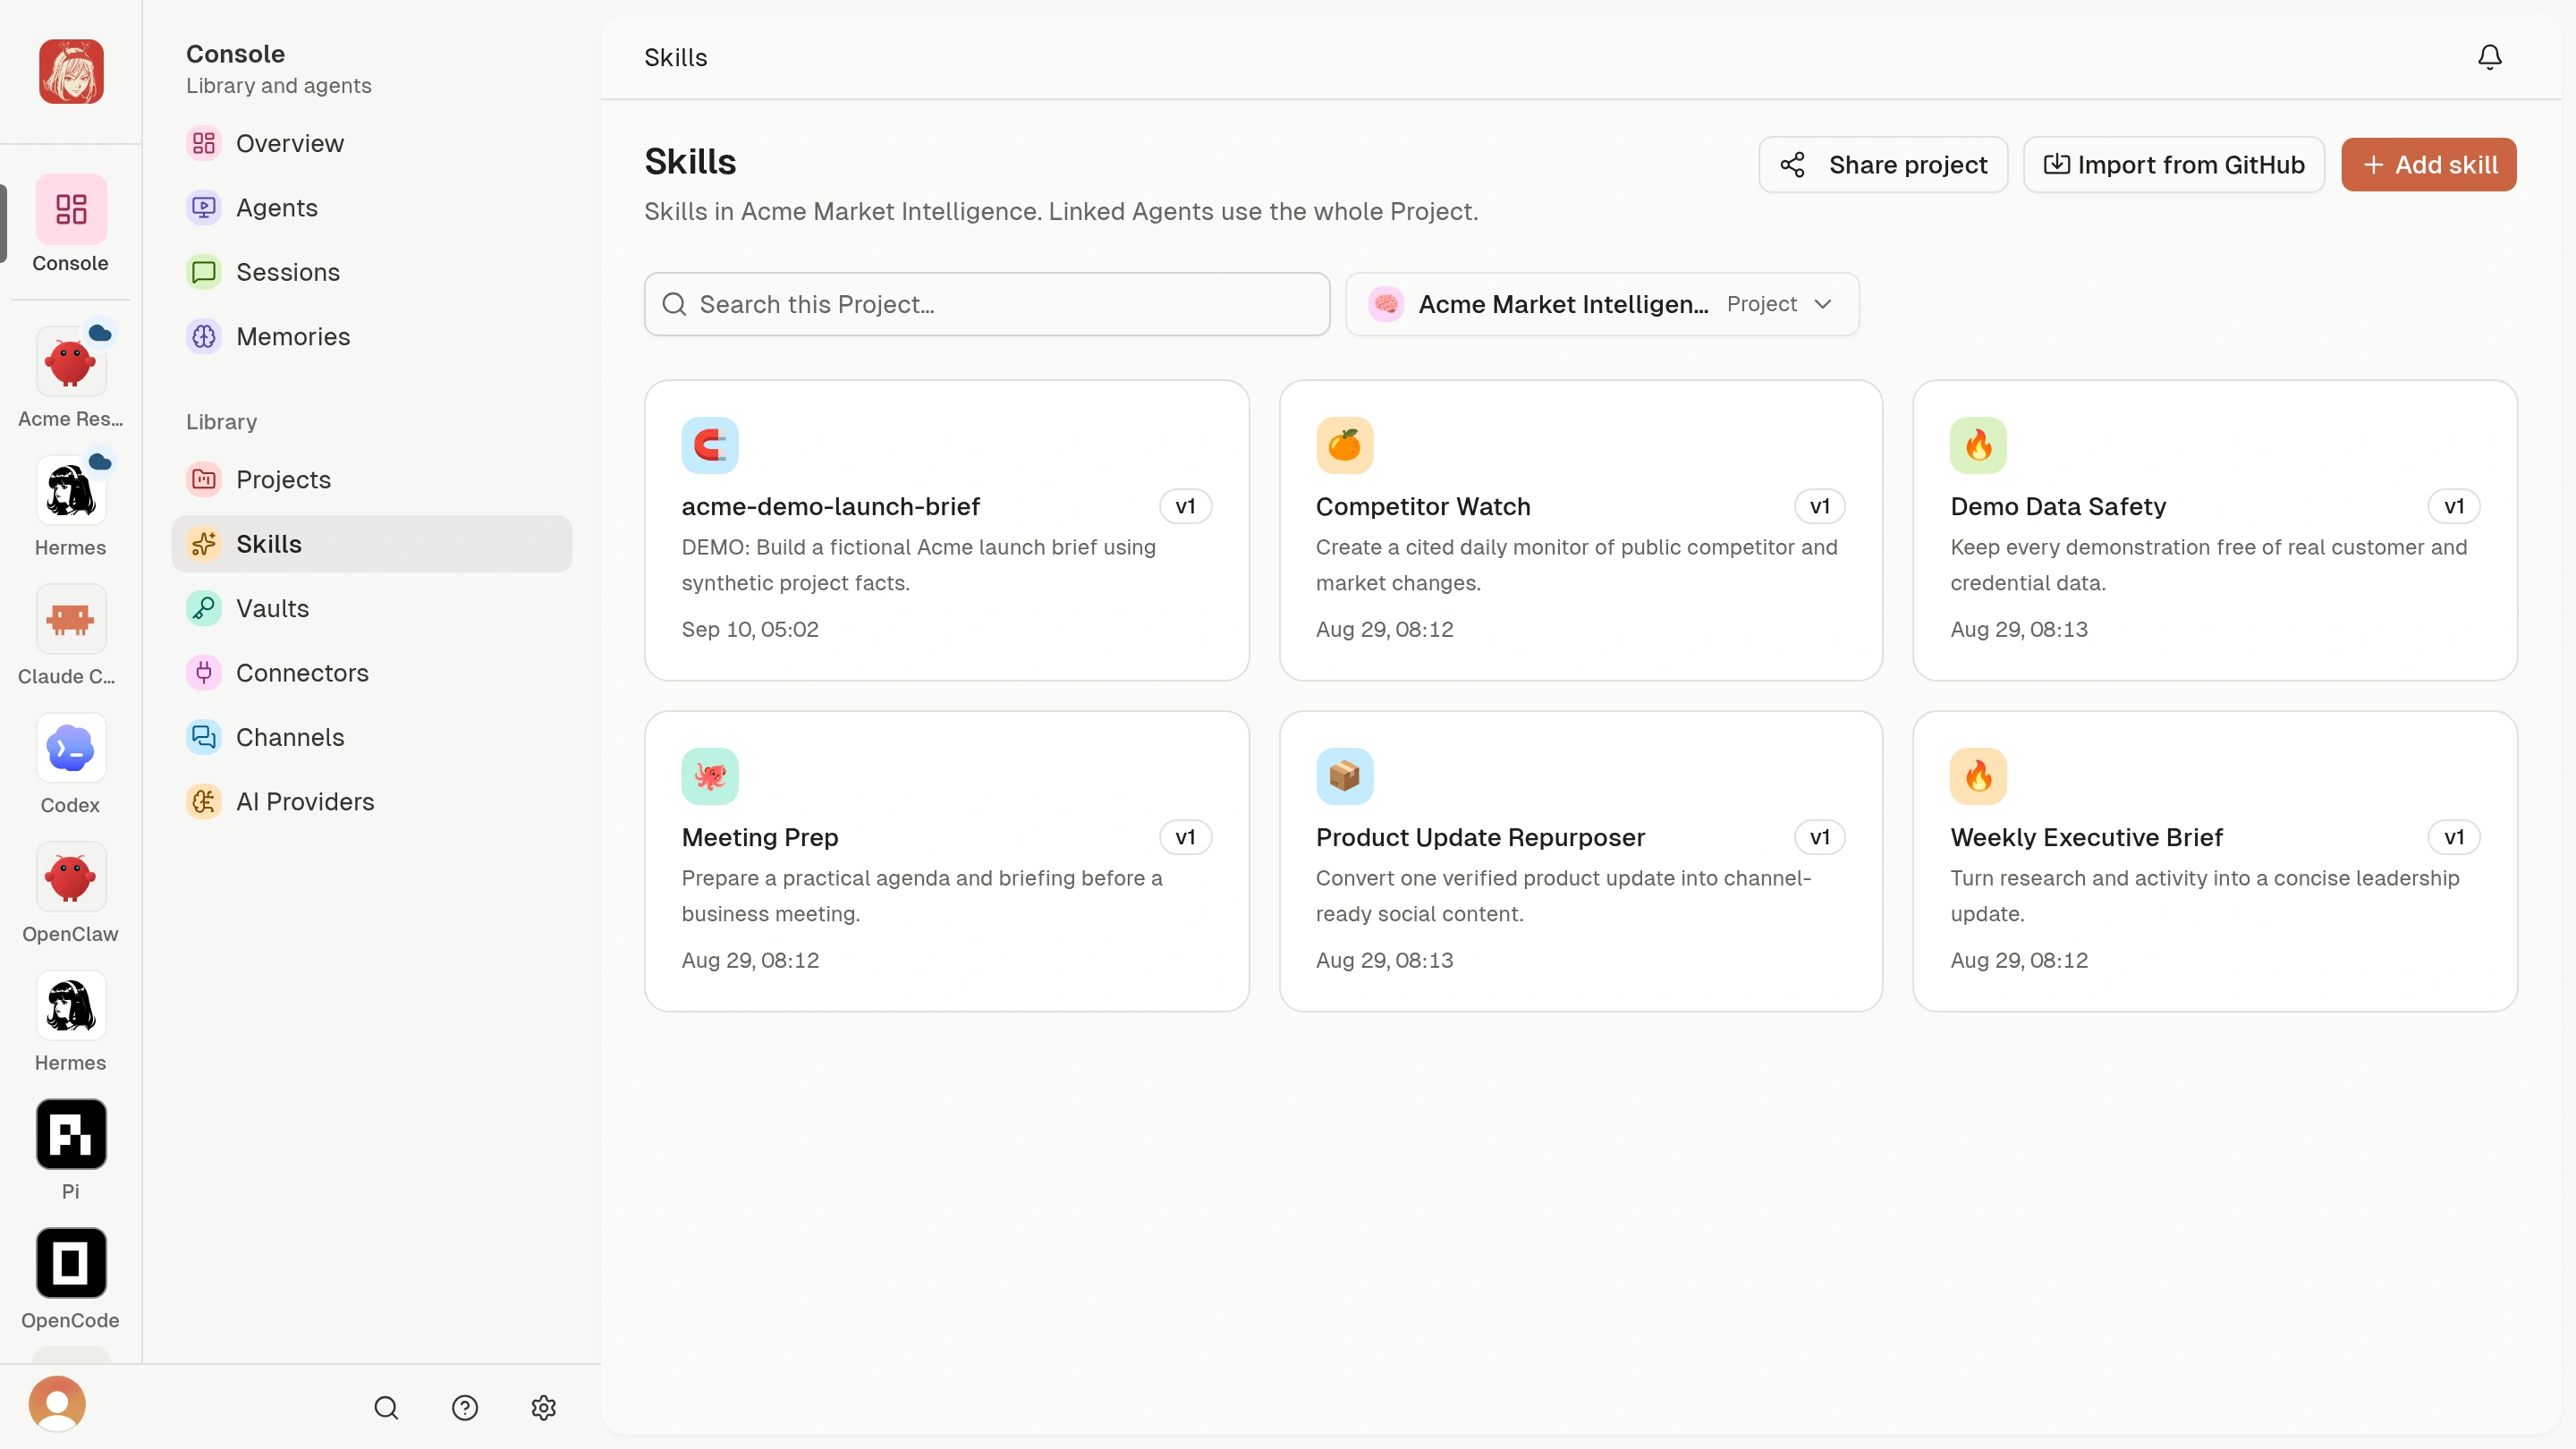Select the Claude C... agent icon
This screenshot has width=2576, height=1449.
(70, 619)
